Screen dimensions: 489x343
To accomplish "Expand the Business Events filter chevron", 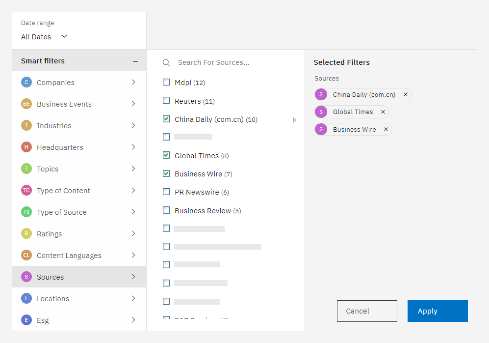I will 133,104.
